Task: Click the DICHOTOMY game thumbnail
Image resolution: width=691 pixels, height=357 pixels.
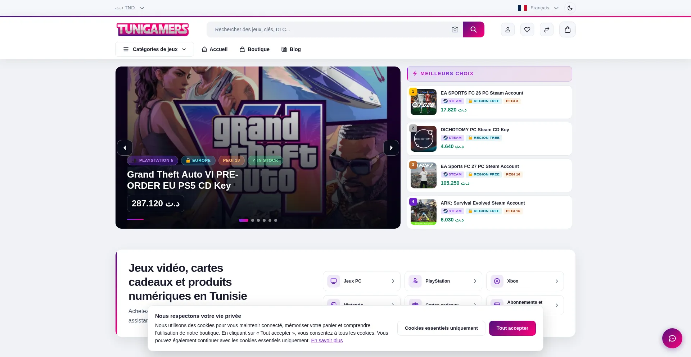Action: [424, 139]
